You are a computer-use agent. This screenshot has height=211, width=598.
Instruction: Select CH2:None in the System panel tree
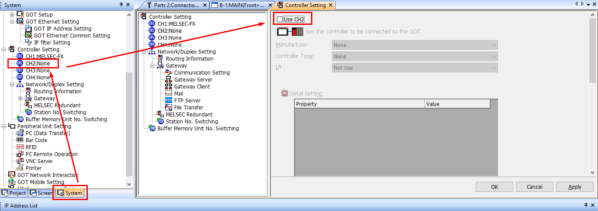tap(38, 64)
